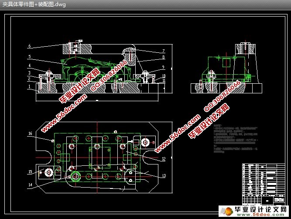Select the front section view of fixture
The height and width of the screenshot is (219, 291).
click(96, 72)
